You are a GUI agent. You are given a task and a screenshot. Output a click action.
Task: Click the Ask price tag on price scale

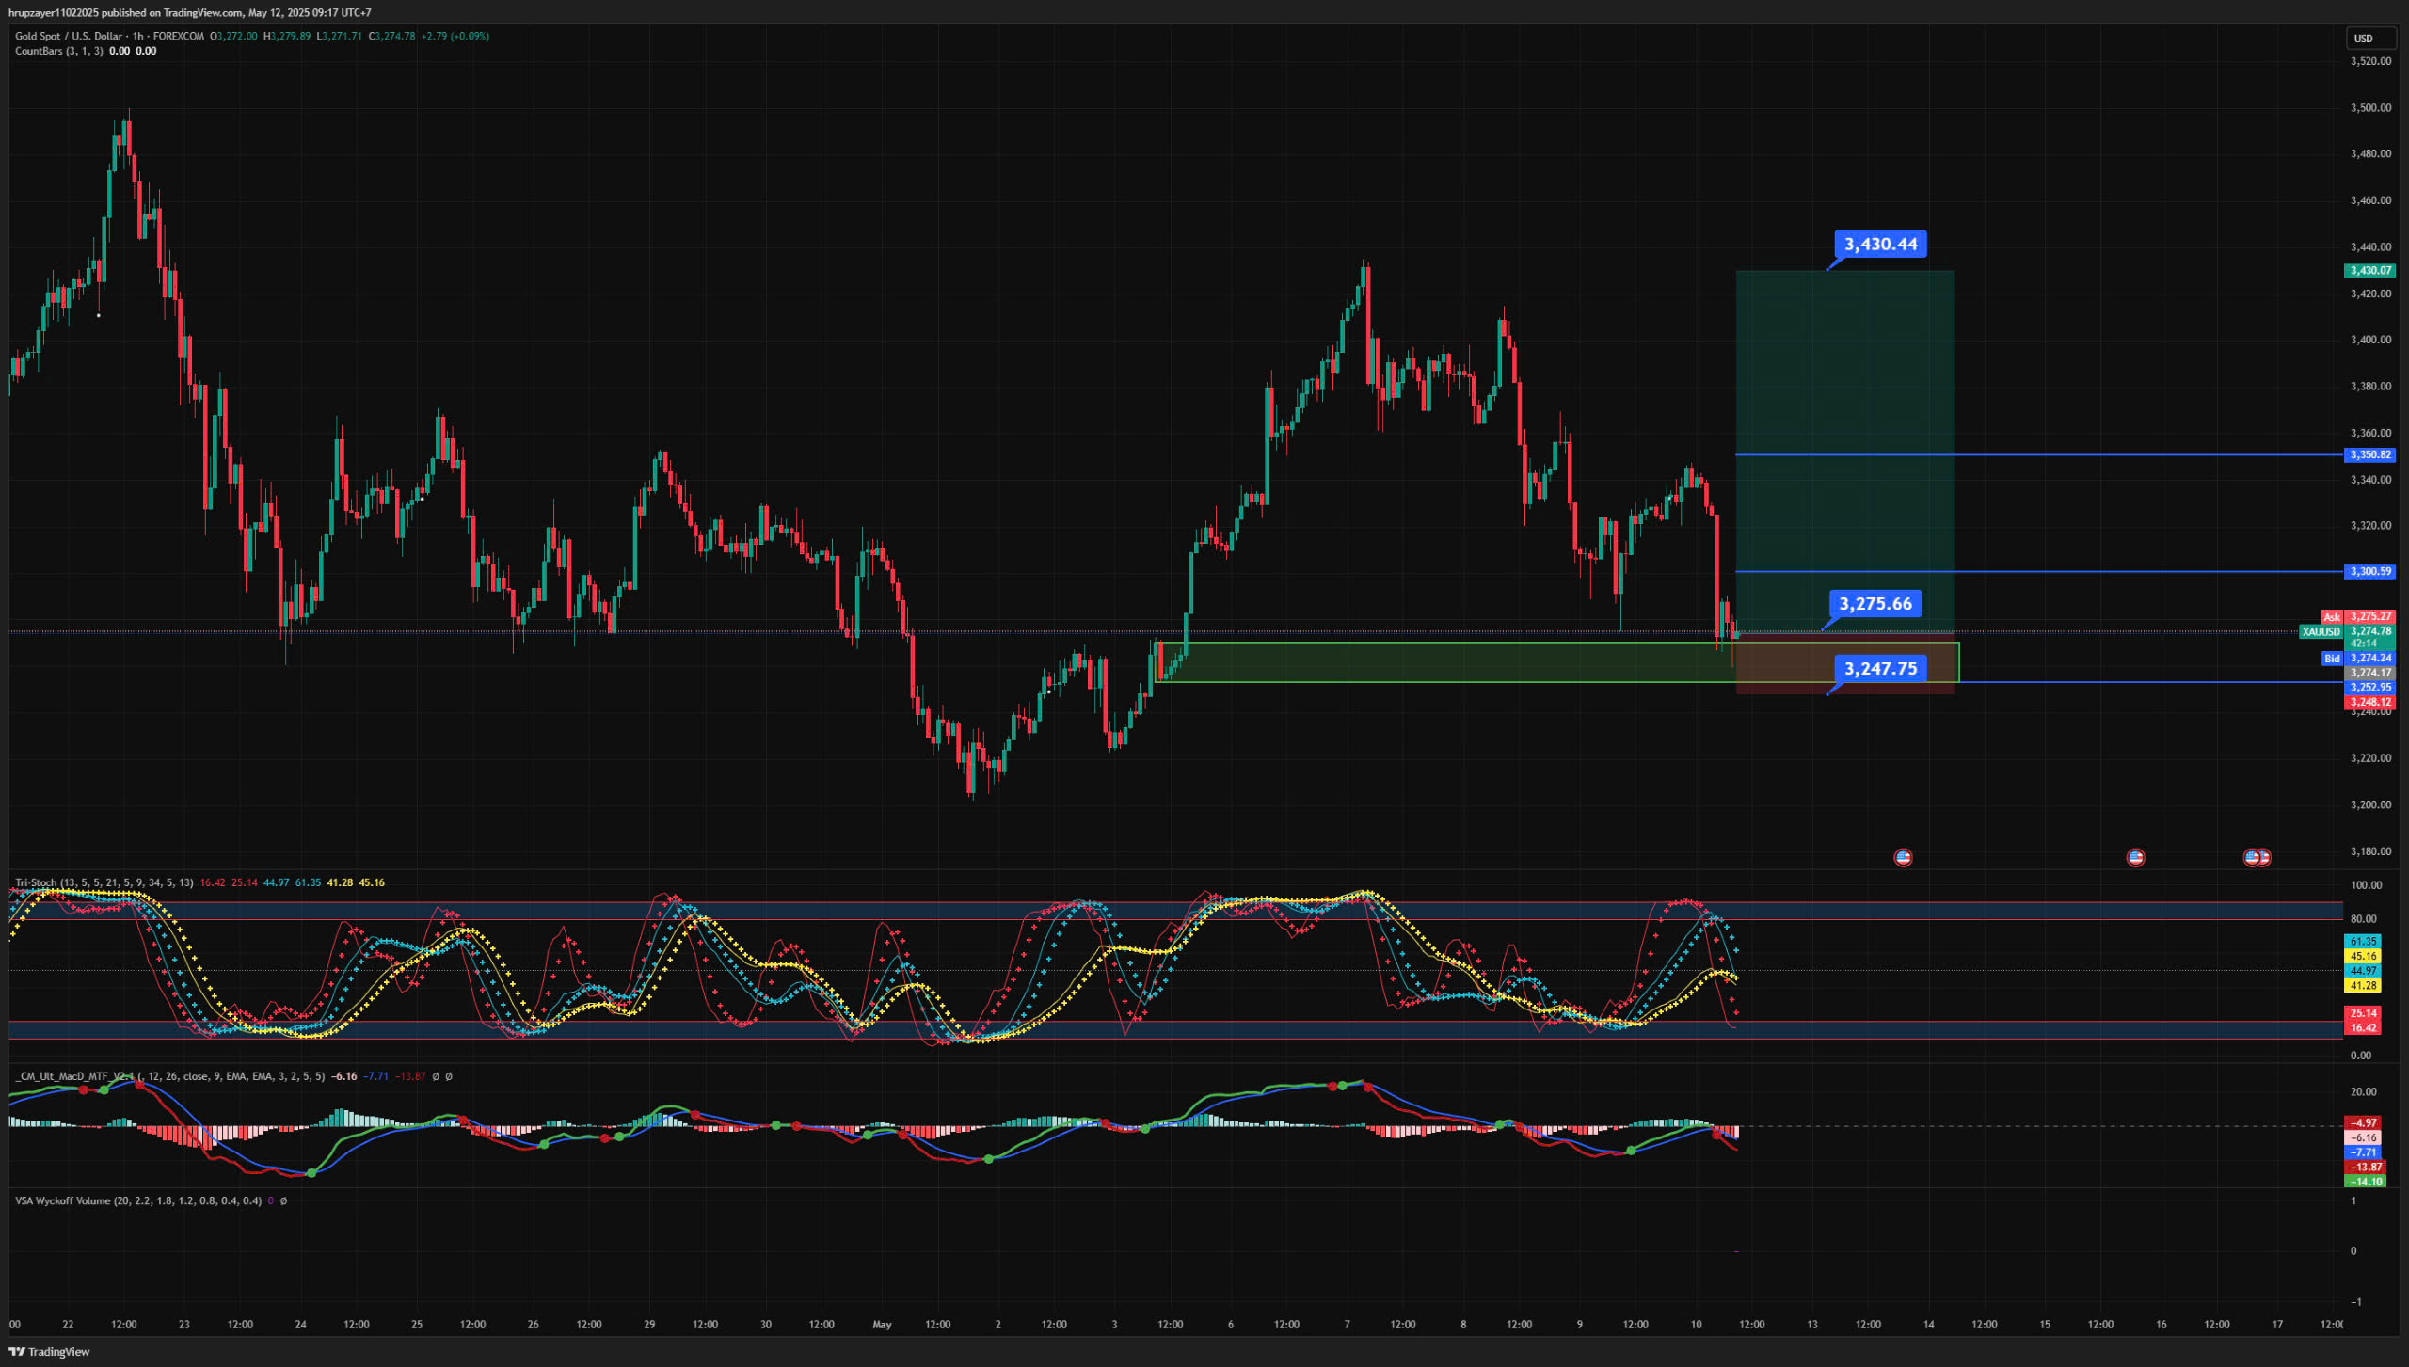coord(2331,617)
